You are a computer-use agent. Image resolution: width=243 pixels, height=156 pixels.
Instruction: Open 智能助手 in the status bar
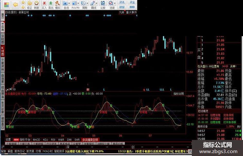[x=59, y=151]
